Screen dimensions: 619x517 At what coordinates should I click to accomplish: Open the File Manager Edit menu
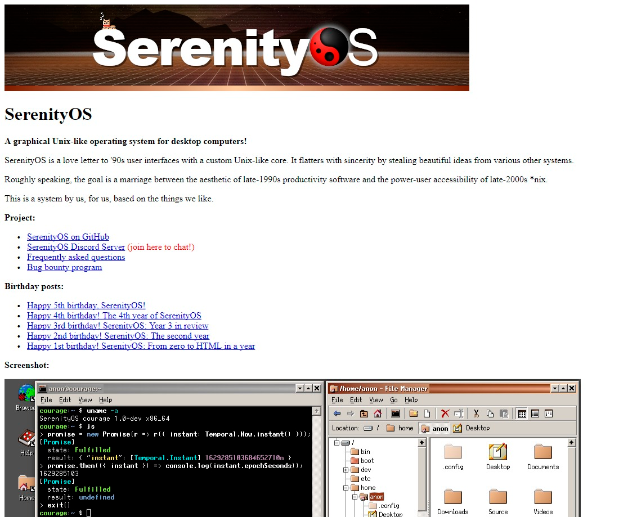356,400
